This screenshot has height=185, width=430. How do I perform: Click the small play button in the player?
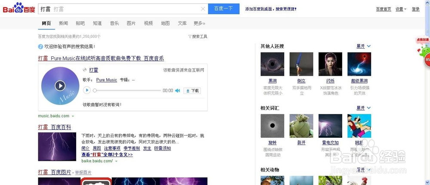tap(87, 90)
